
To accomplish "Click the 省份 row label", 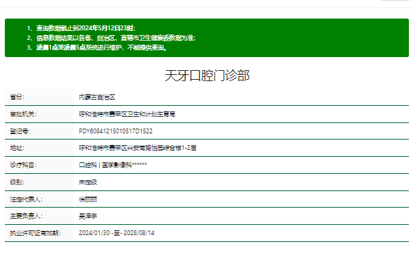I will pos(17,97).
